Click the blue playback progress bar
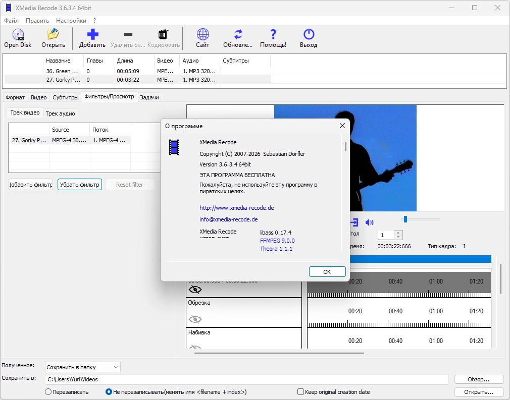 (x=420, y=259)
